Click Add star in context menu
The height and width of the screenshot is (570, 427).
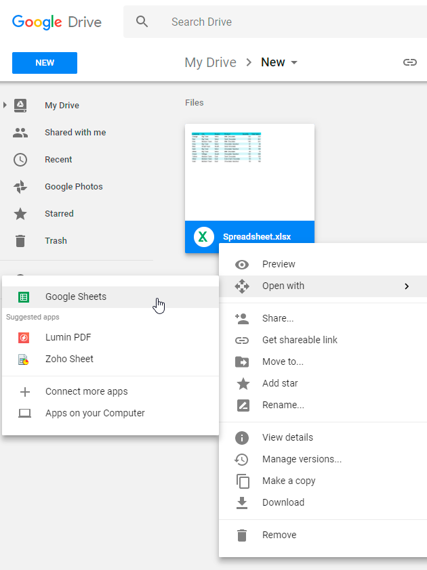280,383
